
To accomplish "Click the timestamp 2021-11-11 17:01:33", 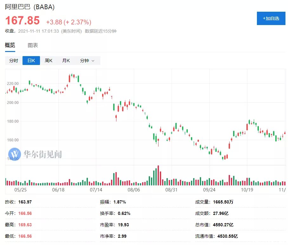I will point(38,31).
